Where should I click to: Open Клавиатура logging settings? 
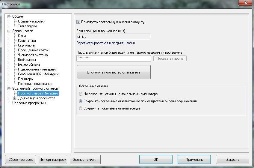(27, 40)
